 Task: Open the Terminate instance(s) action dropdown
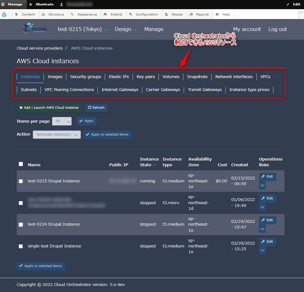click(57, 135)
